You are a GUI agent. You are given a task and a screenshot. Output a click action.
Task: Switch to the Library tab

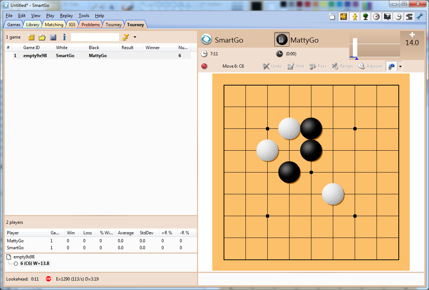[x=32, y=25]
